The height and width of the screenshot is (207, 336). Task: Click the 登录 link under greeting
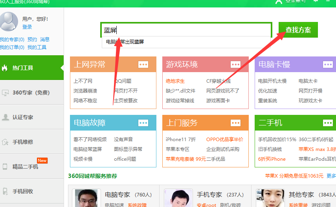click(27, 27)
